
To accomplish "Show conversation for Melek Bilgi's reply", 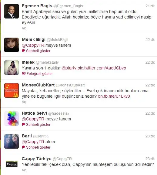I will click(x=38, y=51).
